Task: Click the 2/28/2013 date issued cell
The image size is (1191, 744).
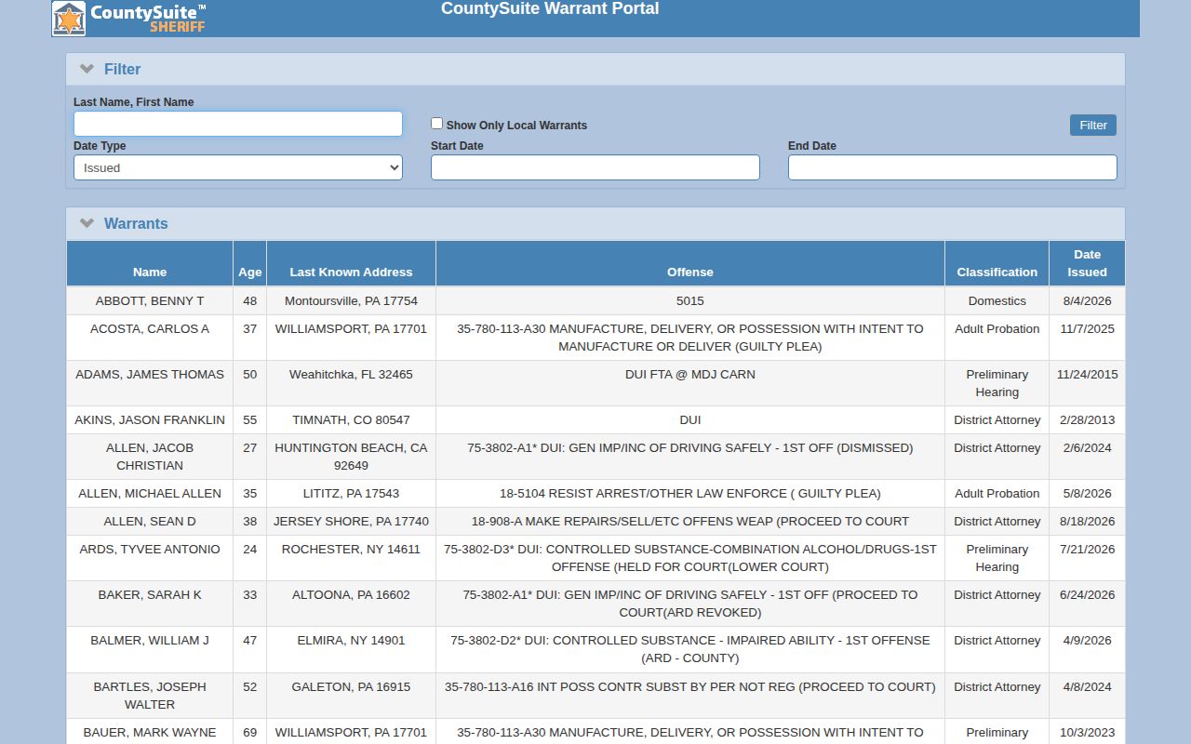Action: pos(1088,420)
